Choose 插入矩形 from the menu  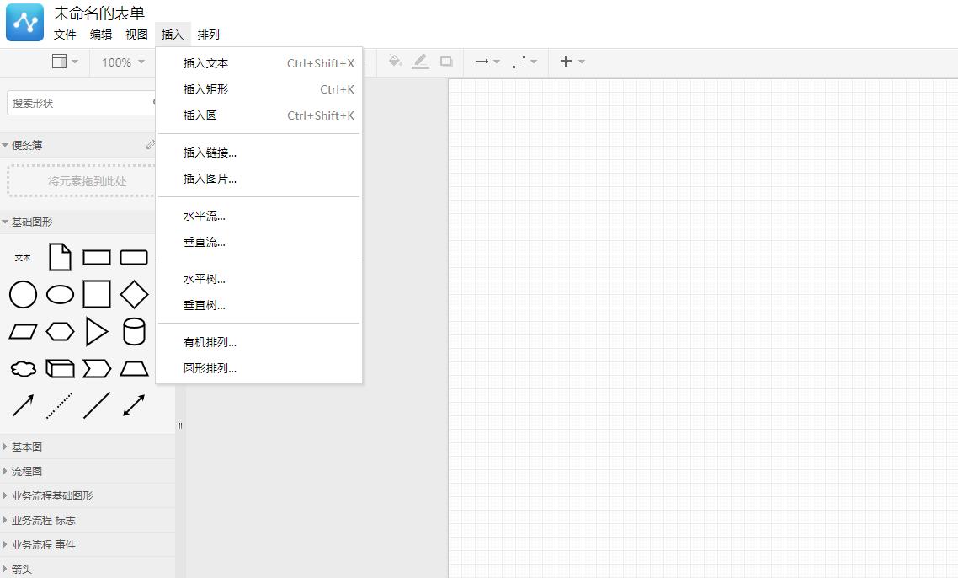pos(259,89)
